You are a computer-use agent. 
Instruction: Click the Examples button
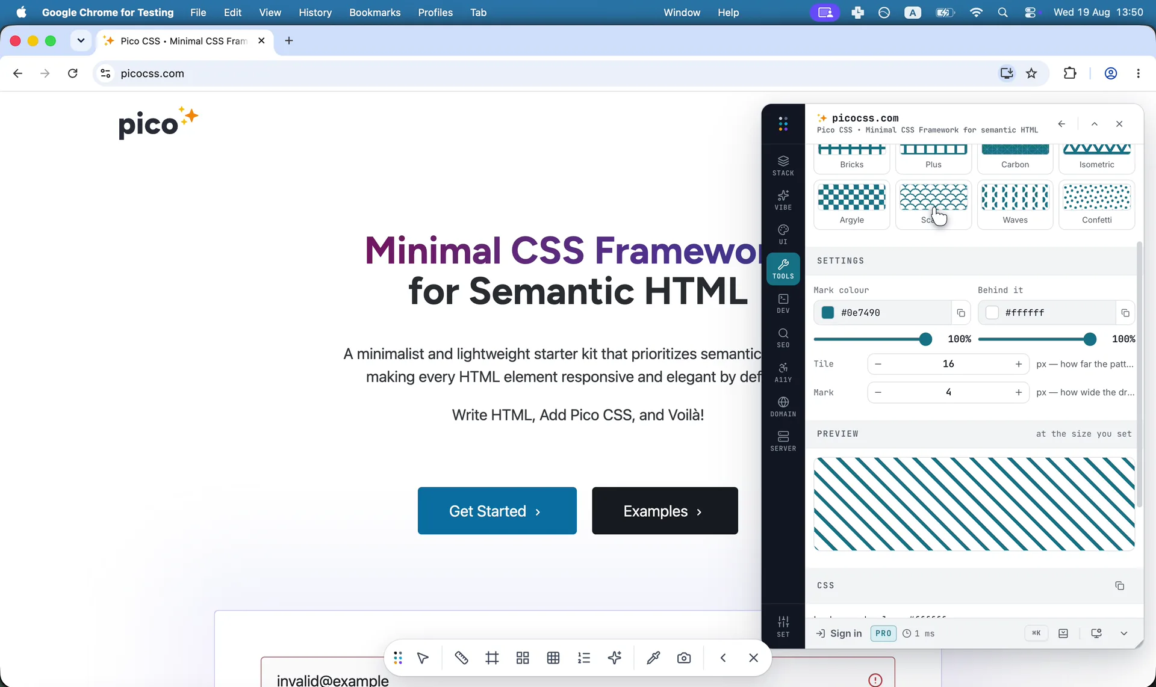(665, 511)
